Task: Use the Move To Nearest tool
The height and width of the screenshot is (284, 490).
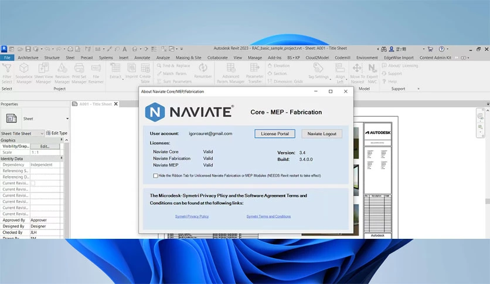Action: coord(357,73)
